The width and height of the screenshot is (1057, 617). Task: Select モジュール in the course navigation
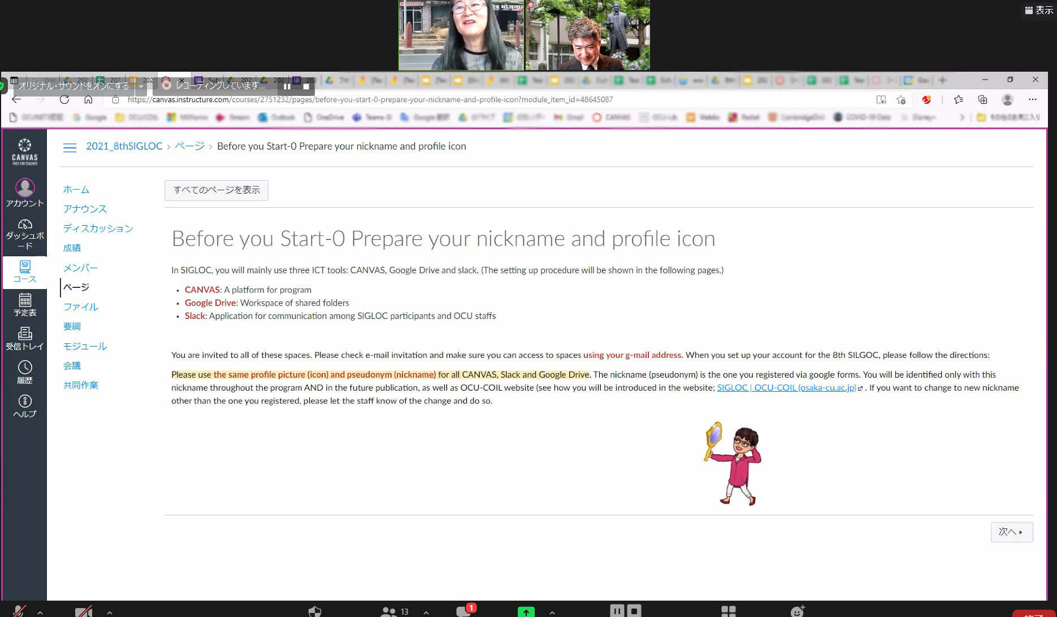85,346
